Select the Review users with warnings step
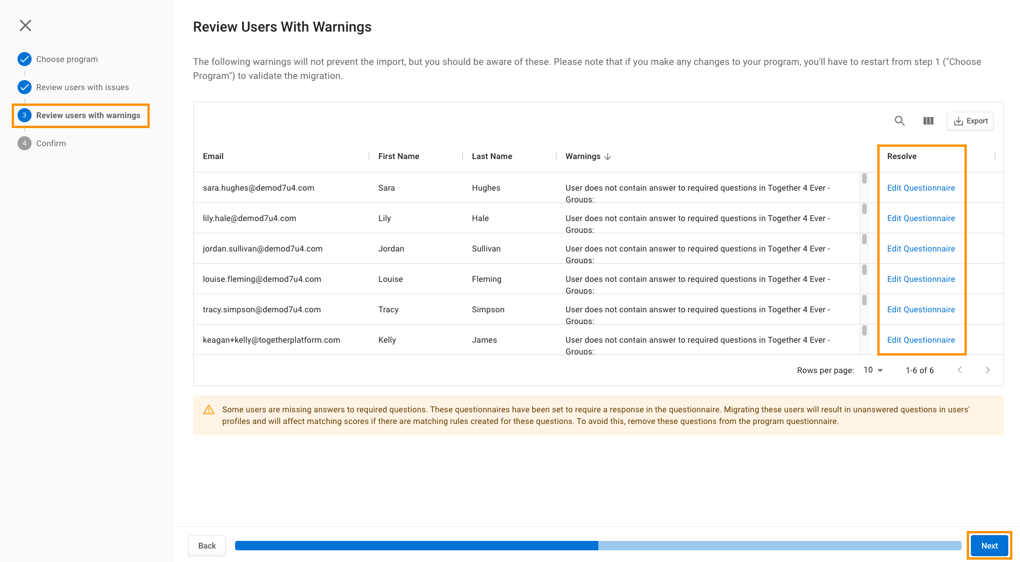The width and height of the screenshot is (1020, 562). click(88, 115)
